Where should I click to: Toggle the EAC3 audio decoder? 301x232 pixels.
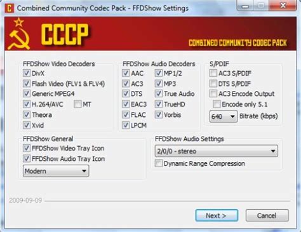pos(126,104)
